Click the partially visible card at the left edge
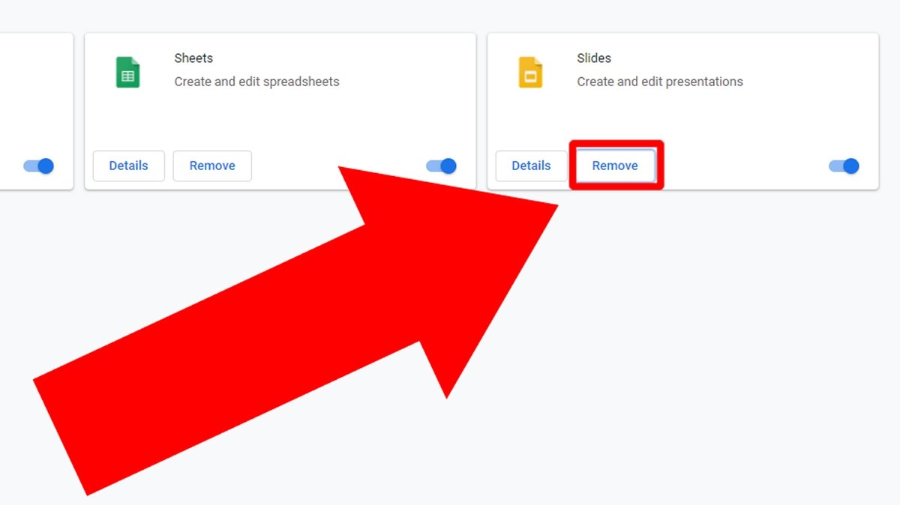 click(36, 111)
